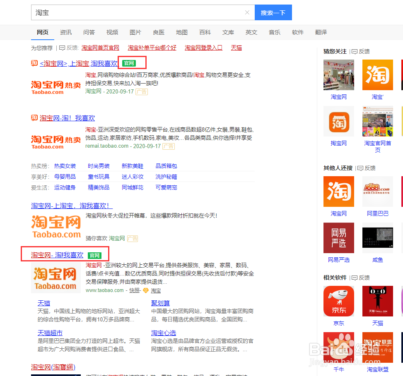Click feedback icon next to 相关软件

354,278
